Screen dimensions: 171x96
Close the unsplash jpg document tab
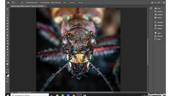(x=46, y=6)
